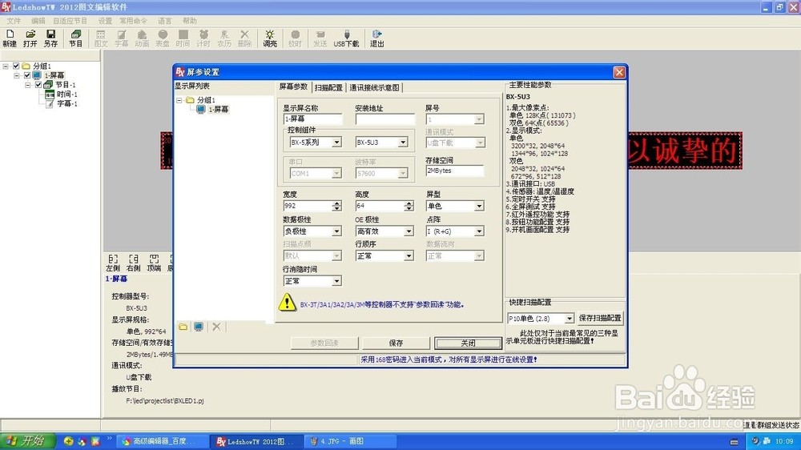Click the 参数回读 button
Image resolution: width=801 pixels, height=450 pixels.
324,344
